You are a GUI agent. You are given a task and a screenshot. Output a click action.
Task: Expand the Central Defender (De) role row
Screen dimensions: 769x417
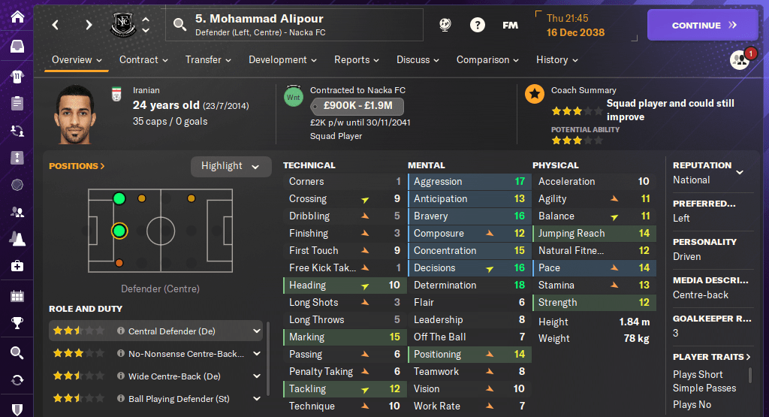256,331
